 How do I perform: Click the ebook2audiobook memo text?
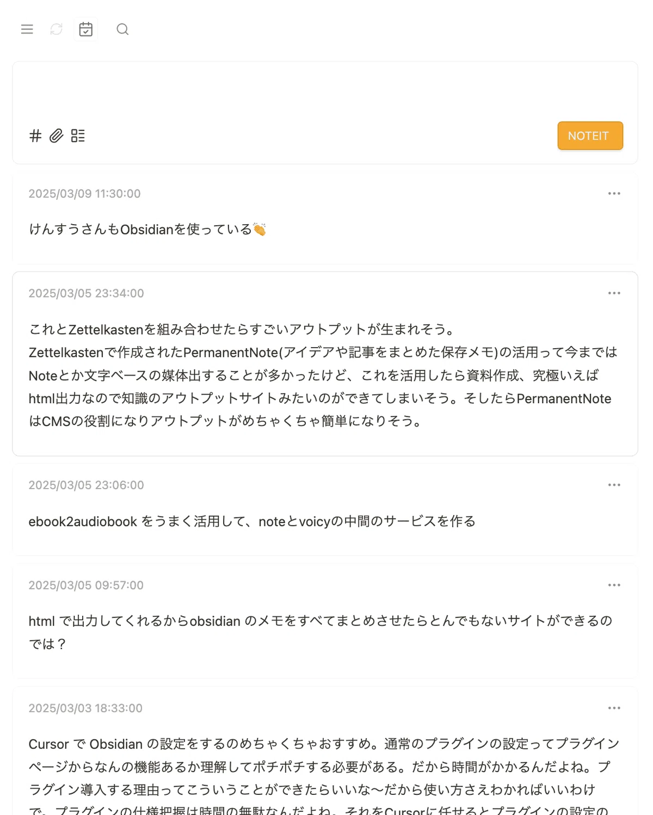click(x=252, y=521)
